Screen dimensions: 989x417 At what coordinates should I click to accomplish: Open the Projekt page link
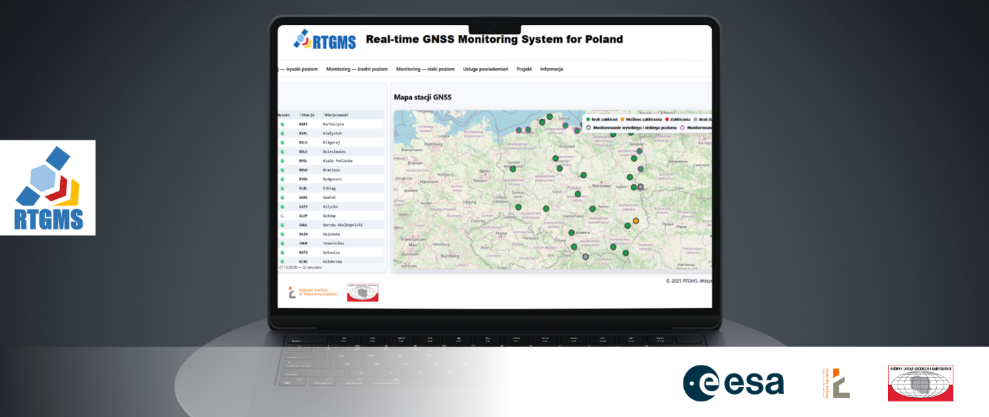tap(524, 69)
